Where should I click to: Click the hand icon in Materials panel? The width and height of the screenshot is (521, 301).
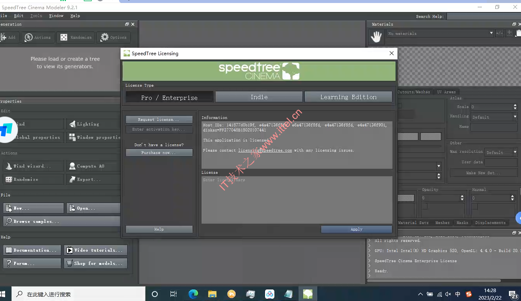376,37
